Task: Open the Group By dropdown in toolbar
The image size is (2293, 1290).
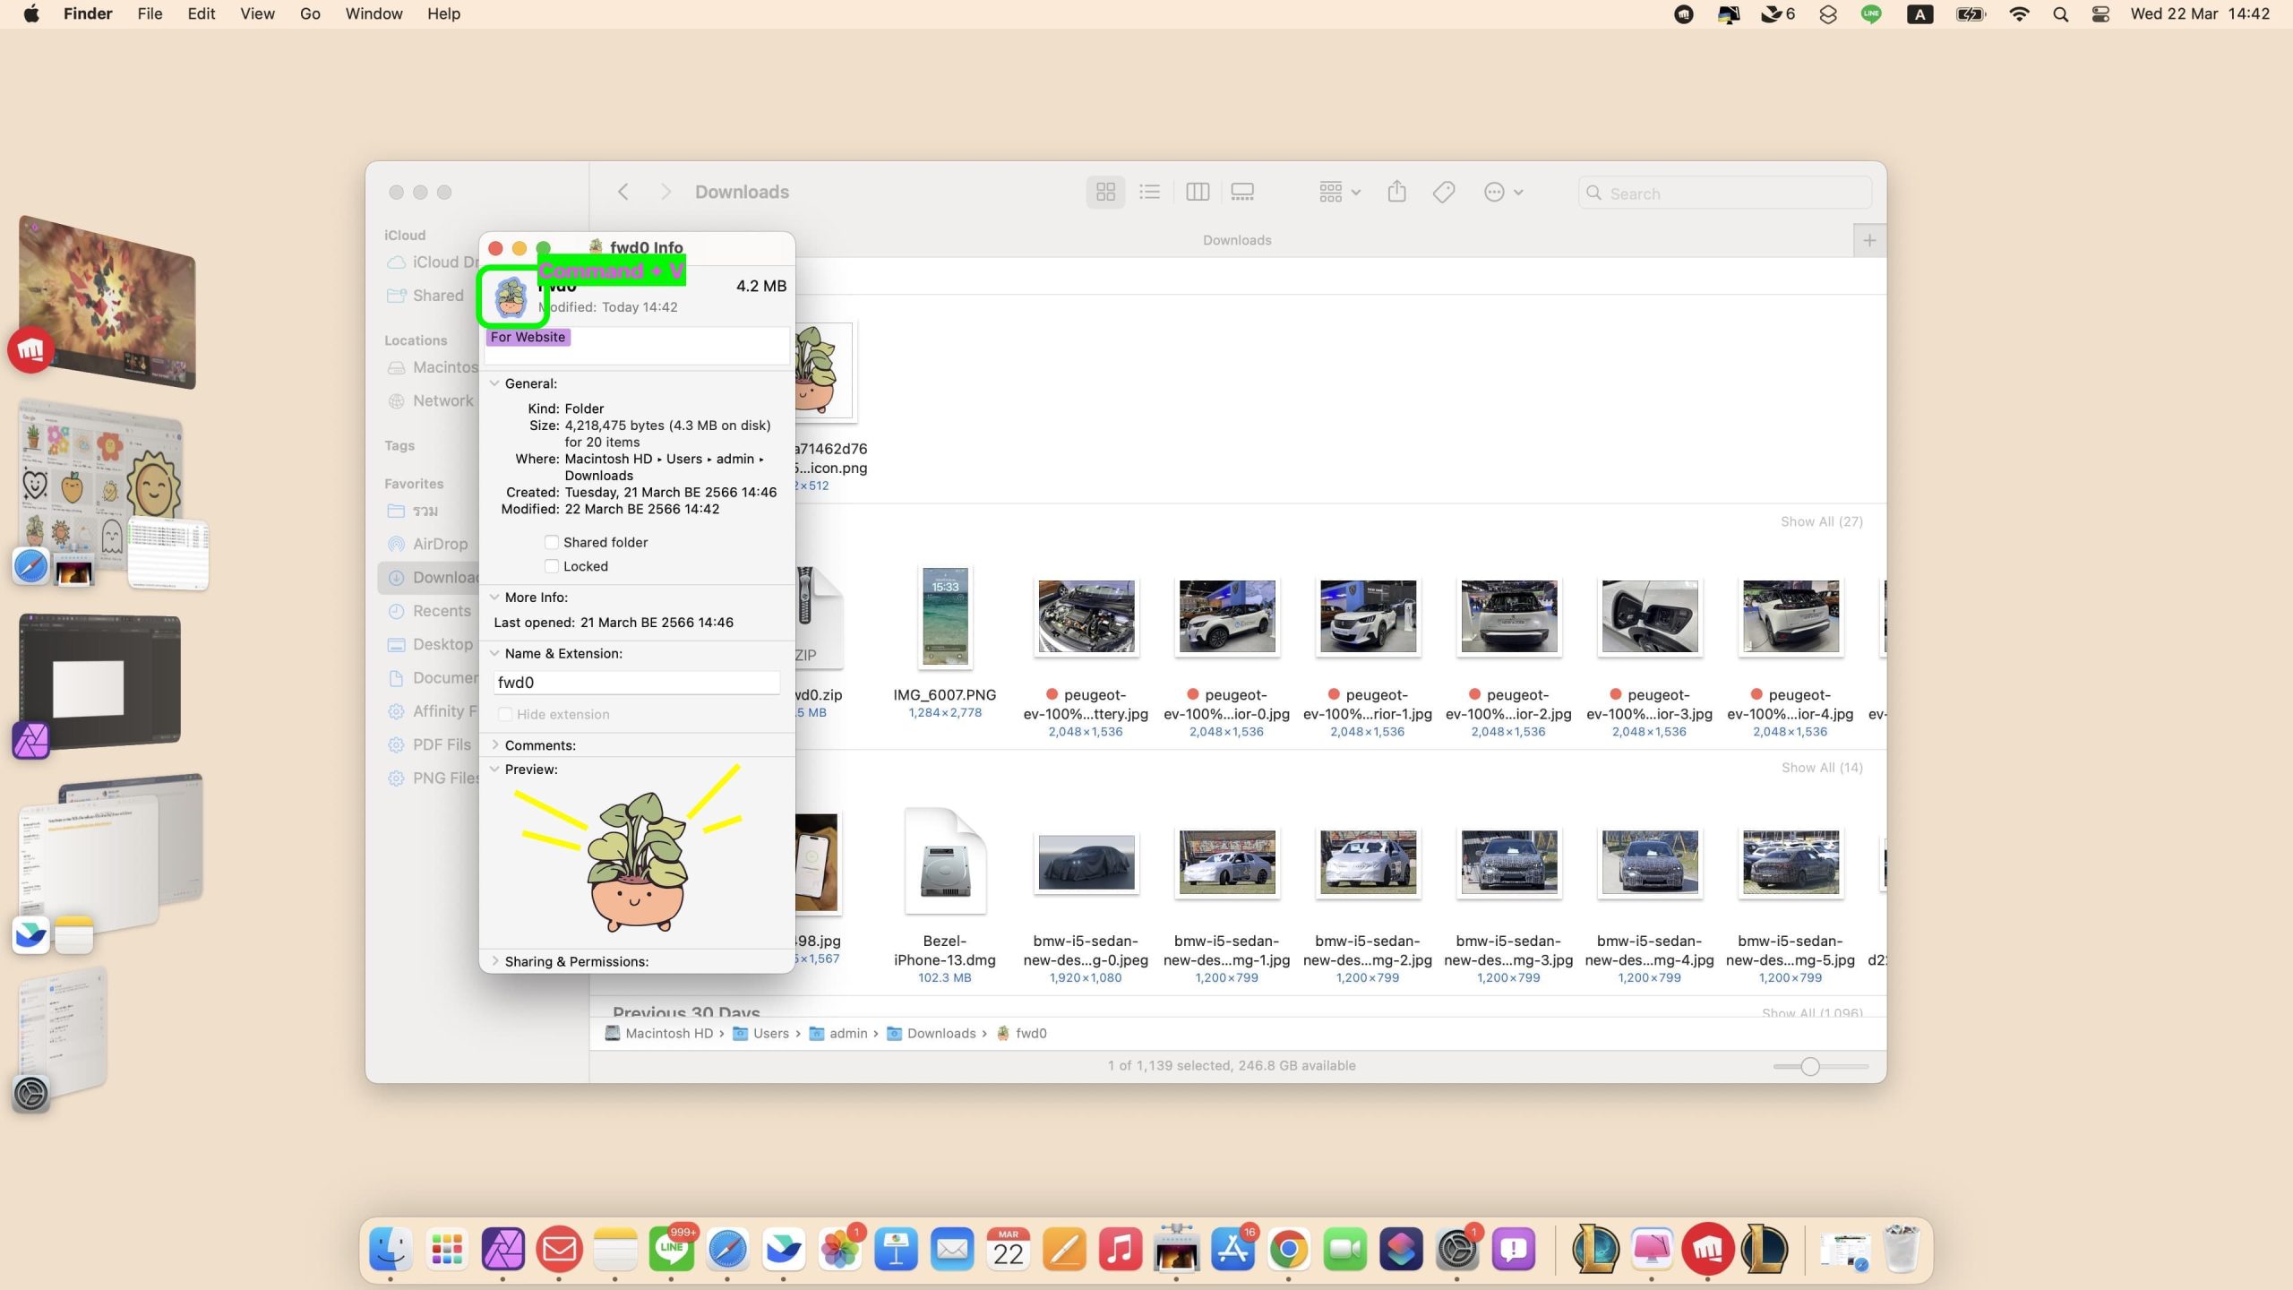Action: [1339, 192]
